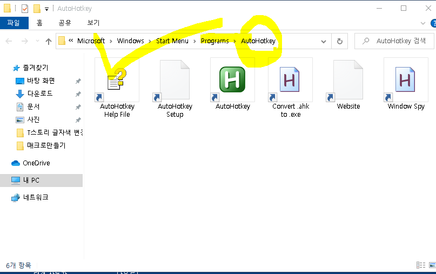Switch to large icons view button
The image size is (436, 274).
432,265
